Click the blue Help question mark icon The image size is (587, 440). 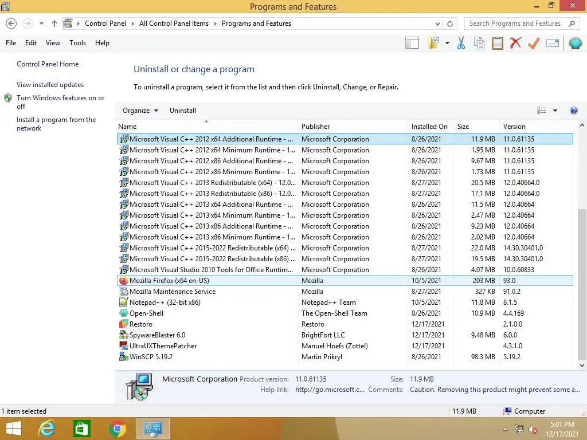573,111
